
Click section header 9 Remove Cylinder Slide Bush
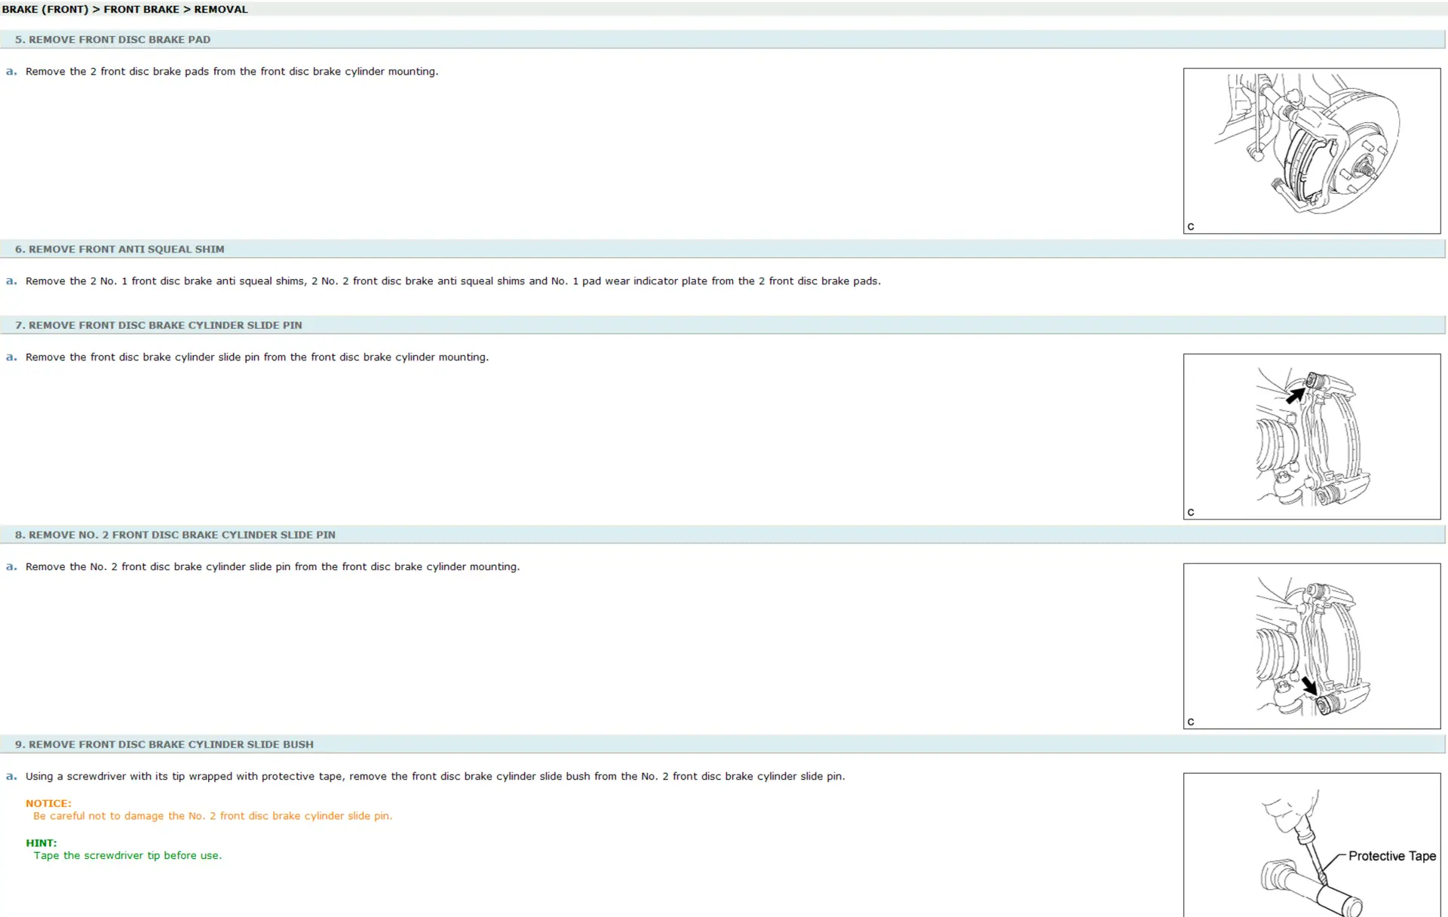[164, 744]
